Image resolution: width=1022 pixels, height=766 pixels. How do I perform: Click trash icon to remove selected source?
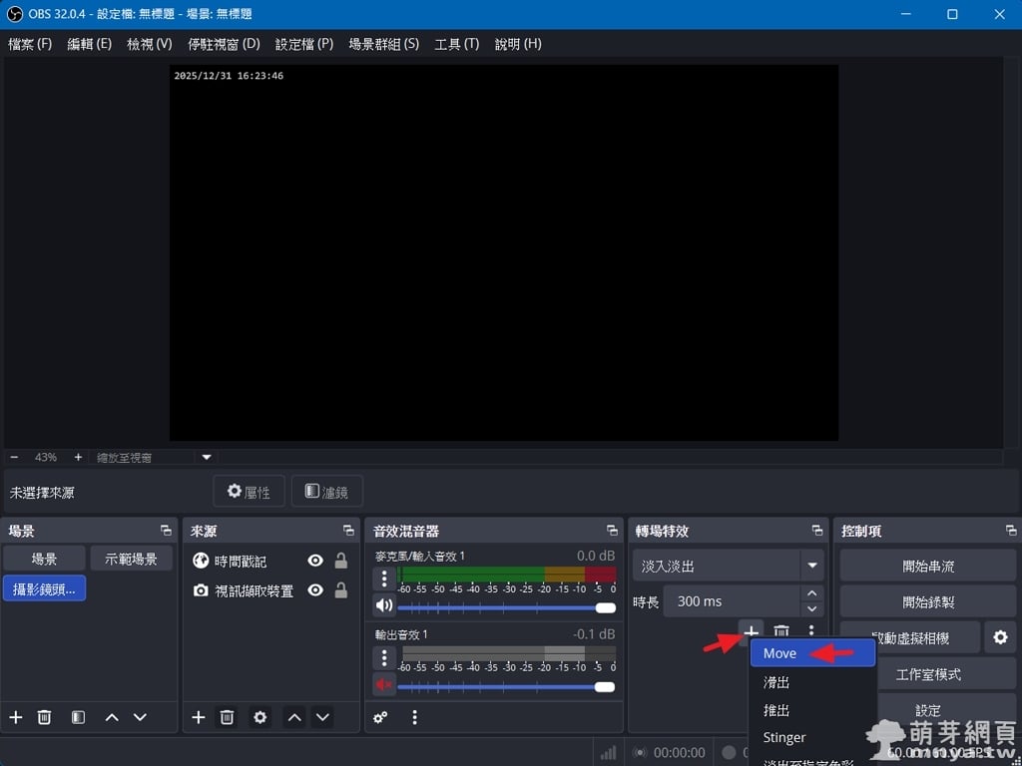(x=227, y=717)
